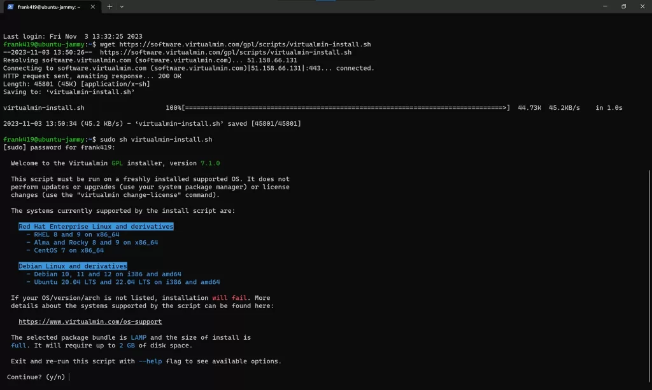
Task: Click the red 'will fail' warning text
Action: [227, 298]
